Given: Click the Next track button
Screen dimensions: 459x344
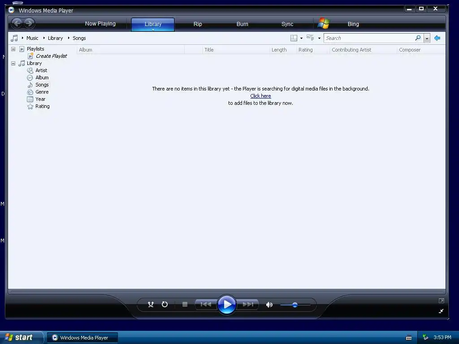Looking at the screenshot, I should [248, 305].
